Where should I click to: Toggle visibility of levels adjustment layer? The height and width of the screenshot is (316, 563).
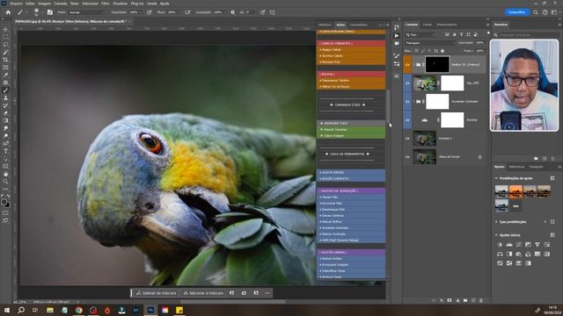pos(407,120)
